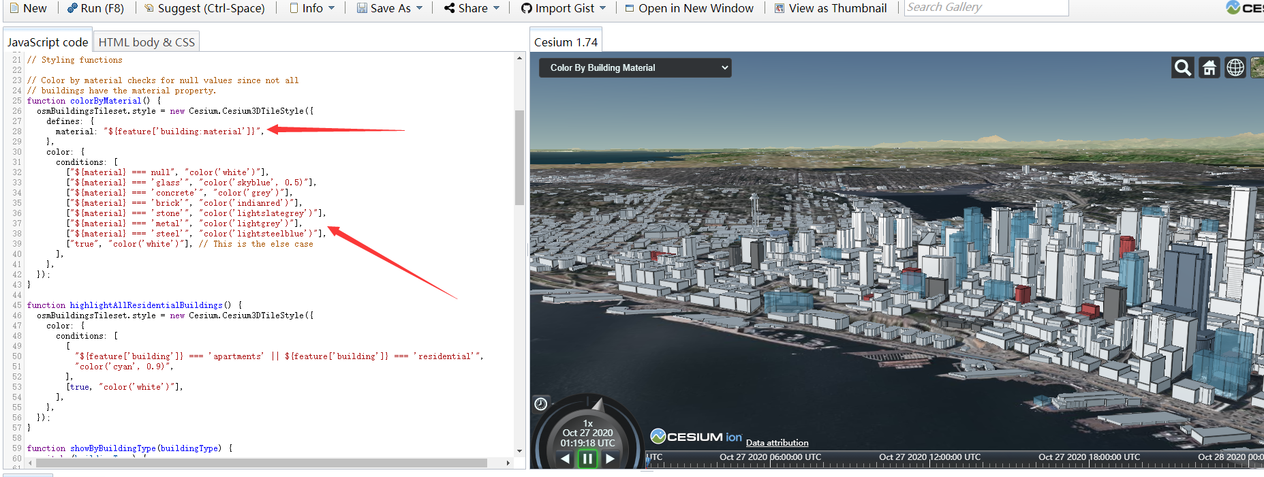Click line number 59 in the gutter
Image resolution: width=1264 pixels, height=477 pixels.
click(x=16, y=448)
